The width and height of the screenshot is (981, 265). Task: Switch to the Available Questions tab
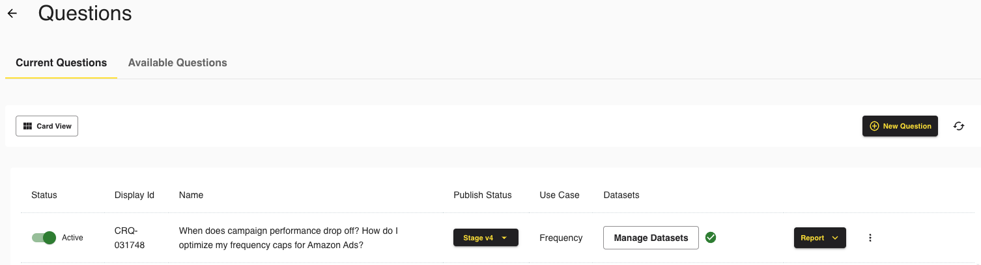(x=177, y=63)
